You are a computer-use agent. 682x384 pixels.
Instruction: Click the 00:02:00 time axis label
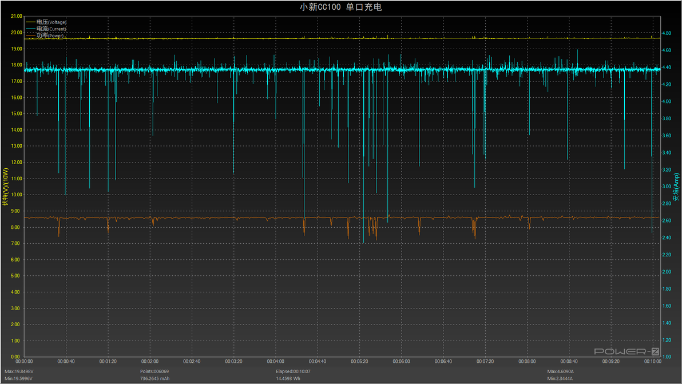click(x=150, y=361)
